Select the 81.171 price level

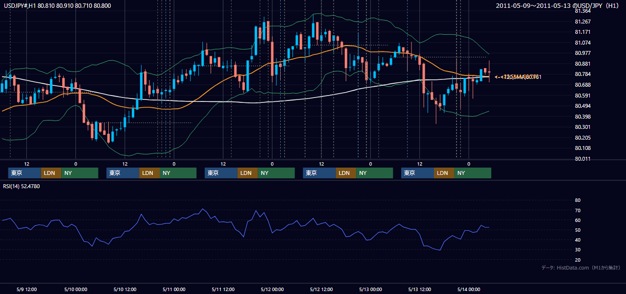click(x=582, y=32)
